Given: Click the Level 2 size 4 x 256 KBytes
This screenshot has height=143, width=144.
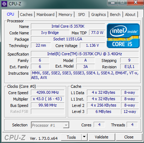Looking at the screenshot, I should pos(104,105).
